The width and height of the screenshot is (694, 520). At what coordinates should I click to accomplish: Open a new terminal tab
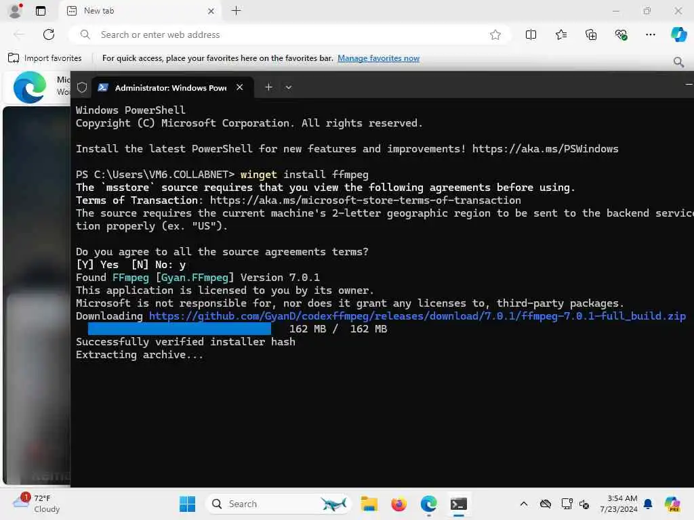click(x=268, y=87)
